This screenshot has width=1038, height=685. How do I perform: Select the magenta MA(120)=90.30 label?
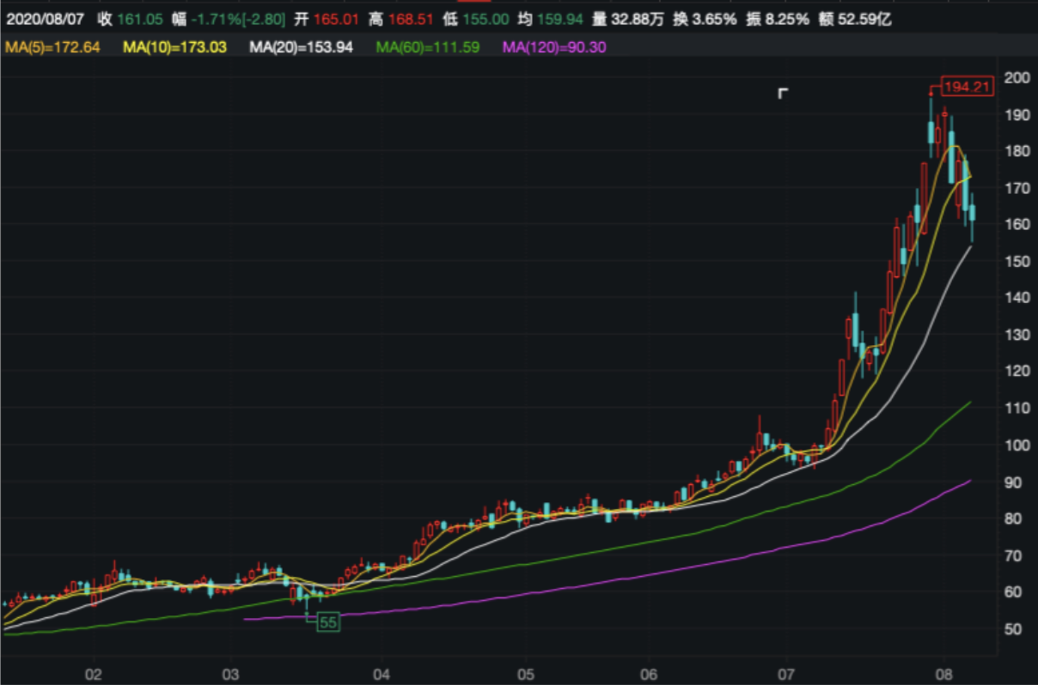(554, 47)
